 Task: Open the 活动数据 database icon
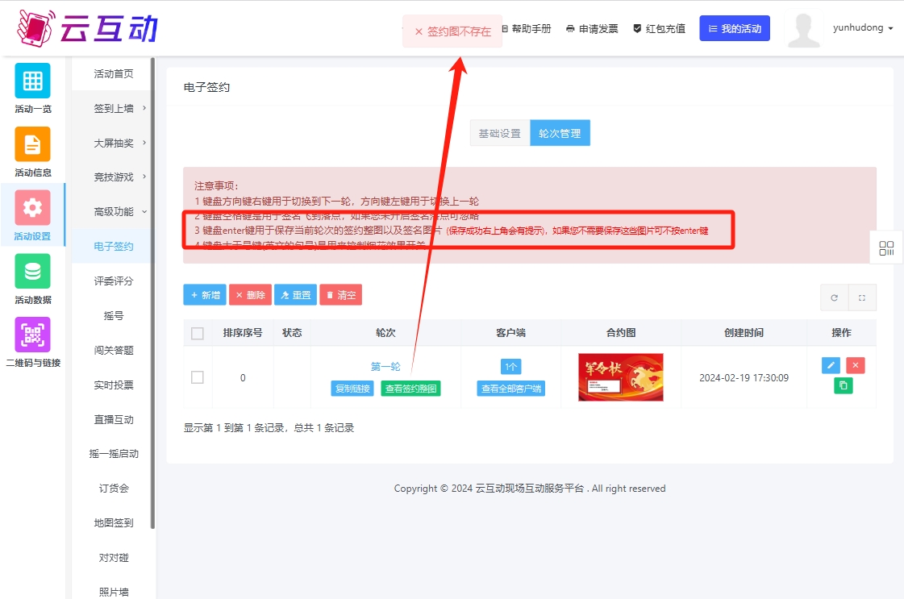32,271
